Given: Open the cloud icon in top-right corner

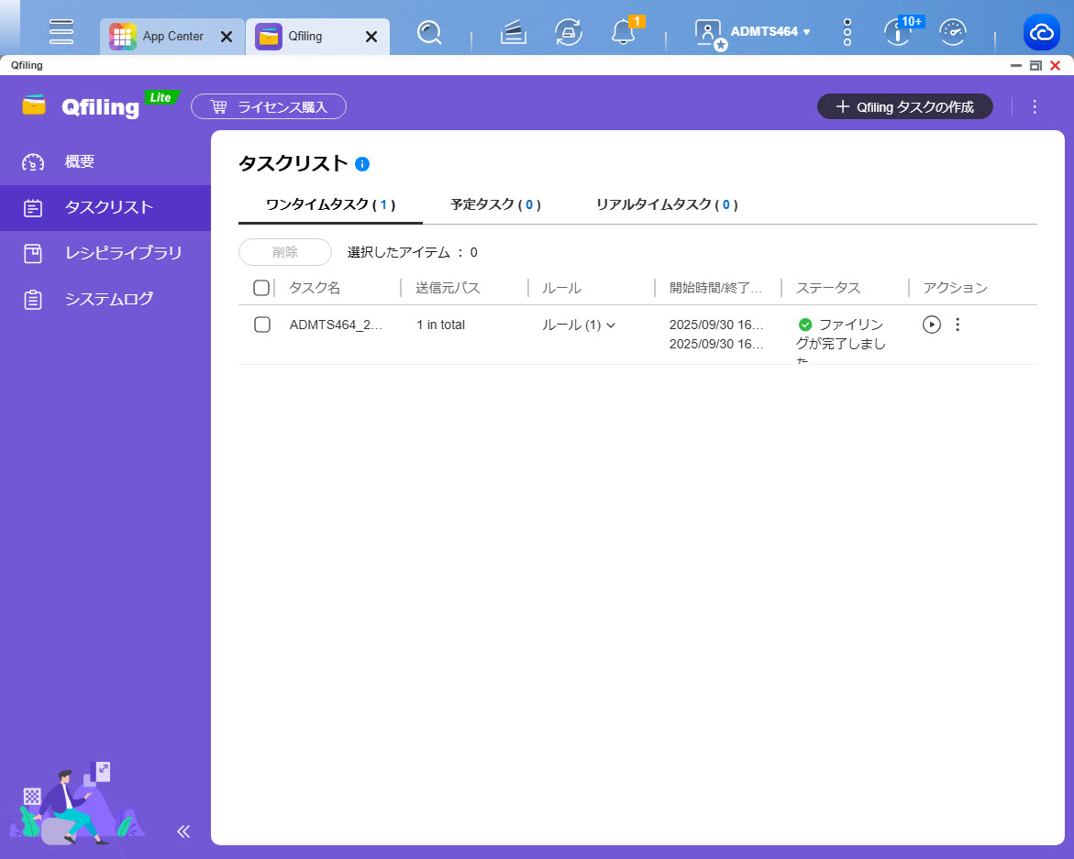Looking at the screenshot, I should 1042,33.
